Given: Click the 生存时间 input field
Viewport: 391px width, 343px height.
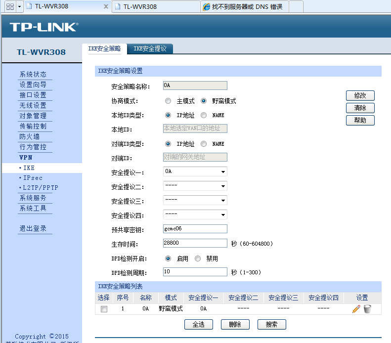Looking at the screenshot, I should coord(195,243).
